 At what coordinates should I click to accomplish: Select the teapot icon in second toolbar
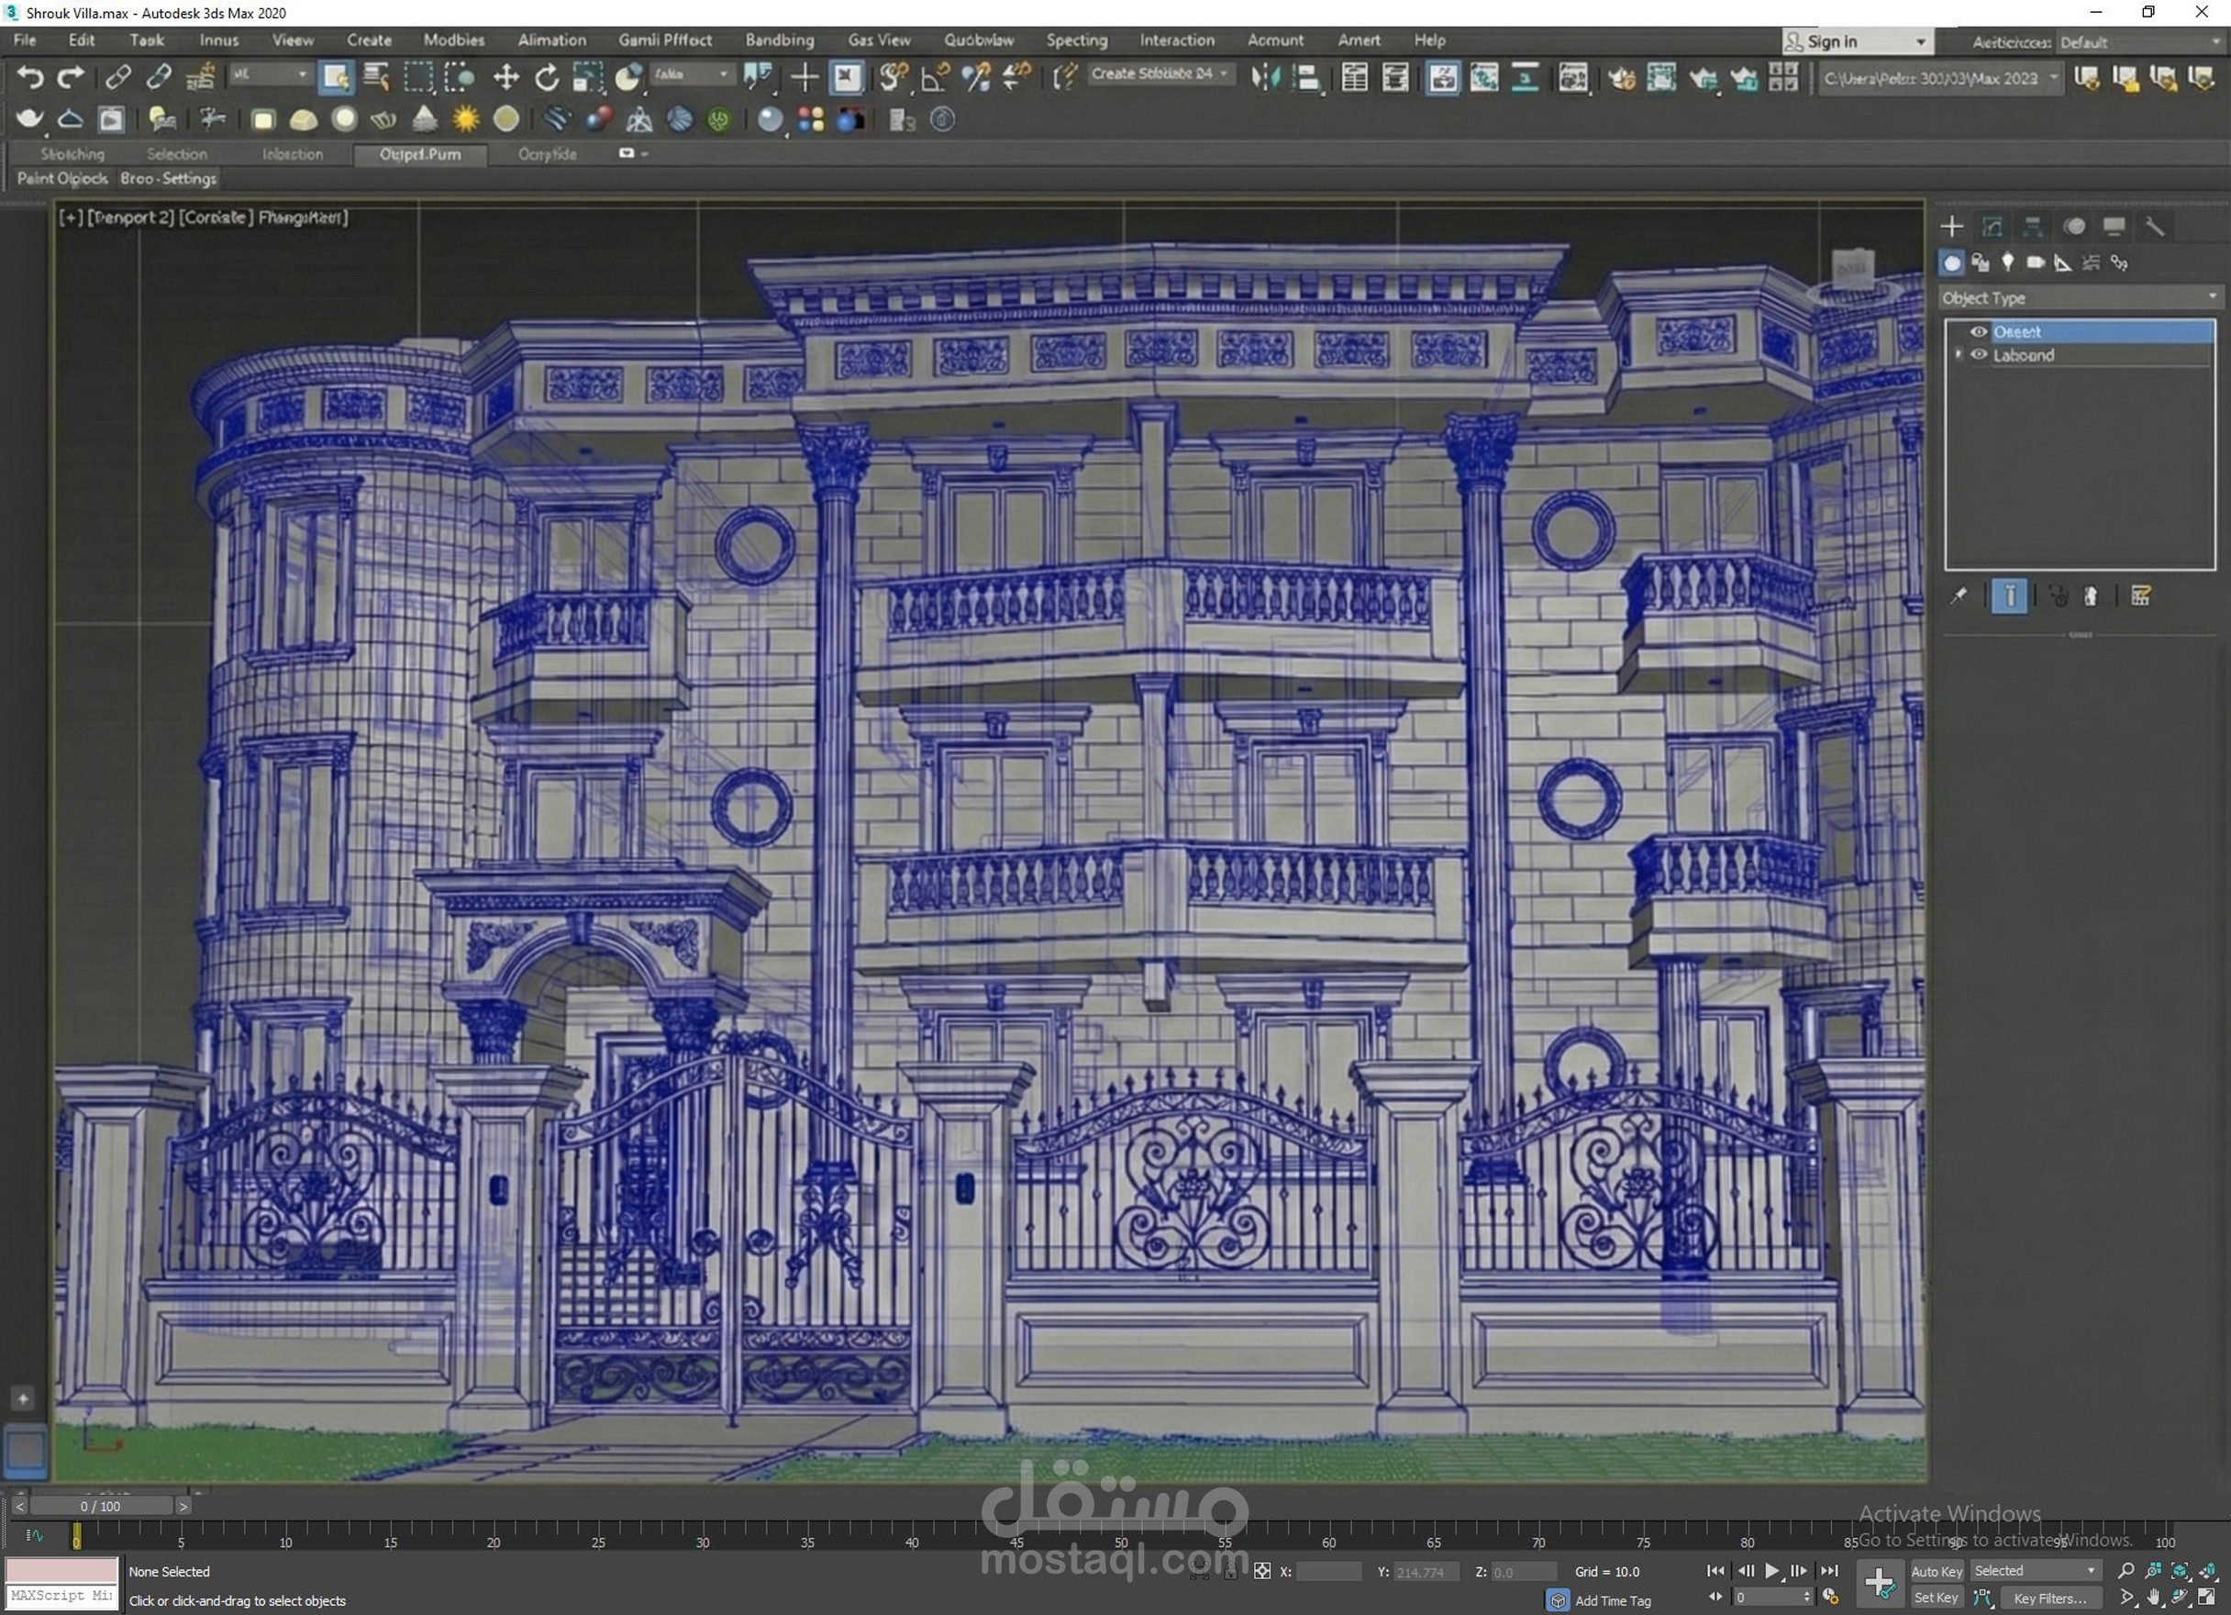pyautogui.click(x=28, y=119)
